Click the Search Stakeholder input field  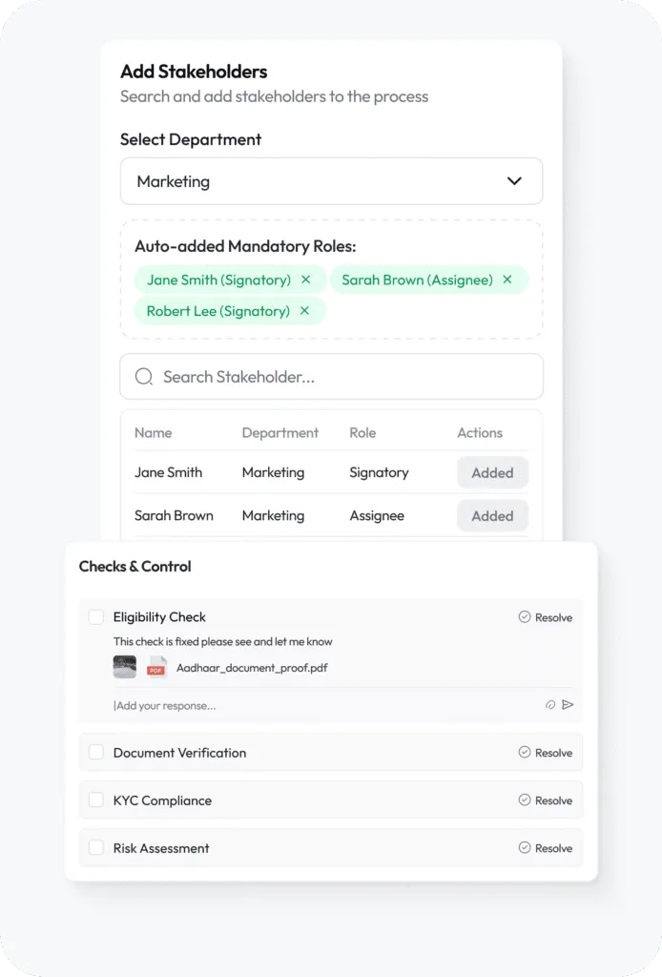pos(343,377)
